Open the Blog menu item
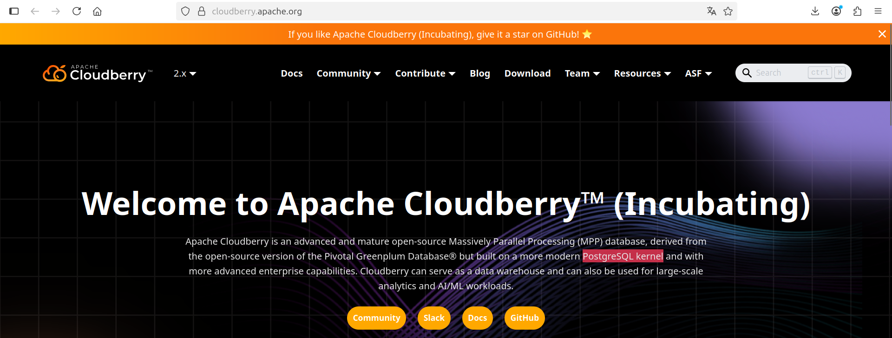Screen dimensions: 892x338 click(479, 73)
